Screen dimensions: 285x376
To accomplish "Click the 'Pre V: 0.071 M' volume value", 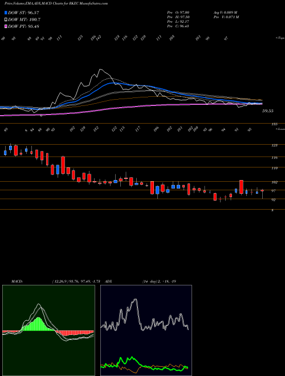I will (x=226, y=17).
